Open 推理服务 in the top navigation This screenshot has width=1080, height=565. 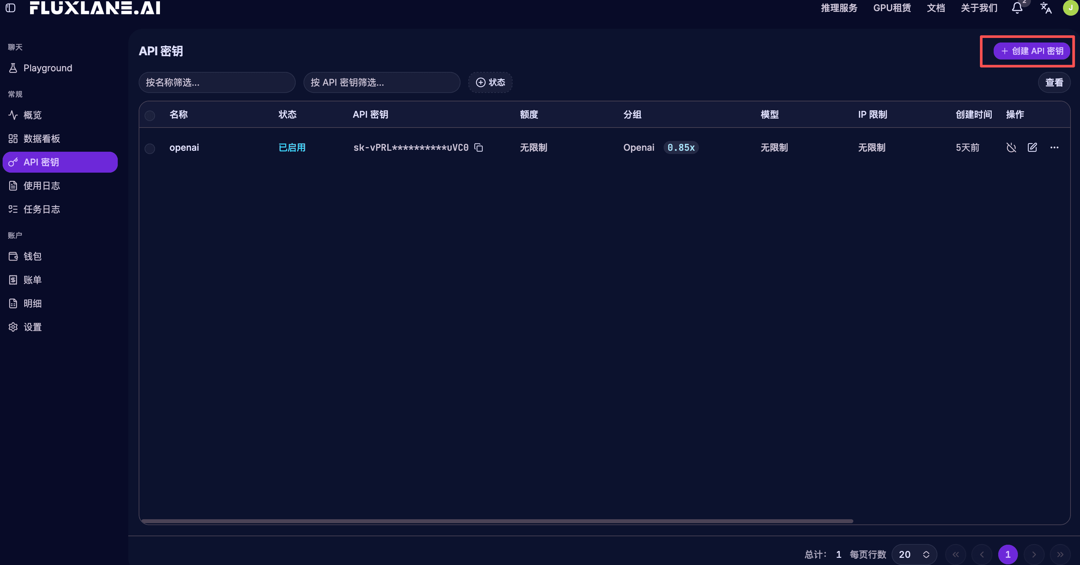(839, 8)
